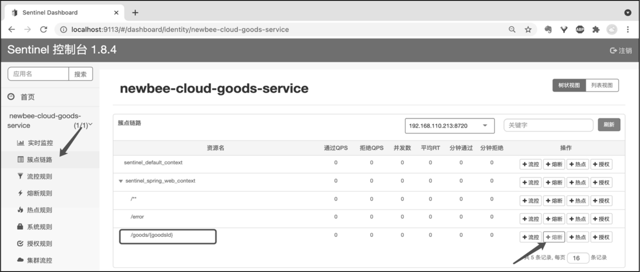
Task: Switch to 树状视图 tree view
Action: tap(569, 85)
